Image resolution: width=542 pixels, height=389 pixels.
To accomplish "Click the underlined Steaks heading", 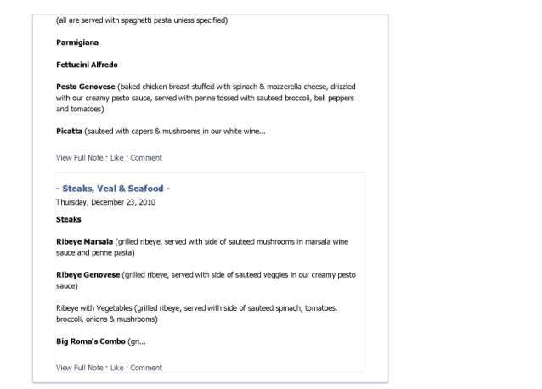I will pos(69,219).
